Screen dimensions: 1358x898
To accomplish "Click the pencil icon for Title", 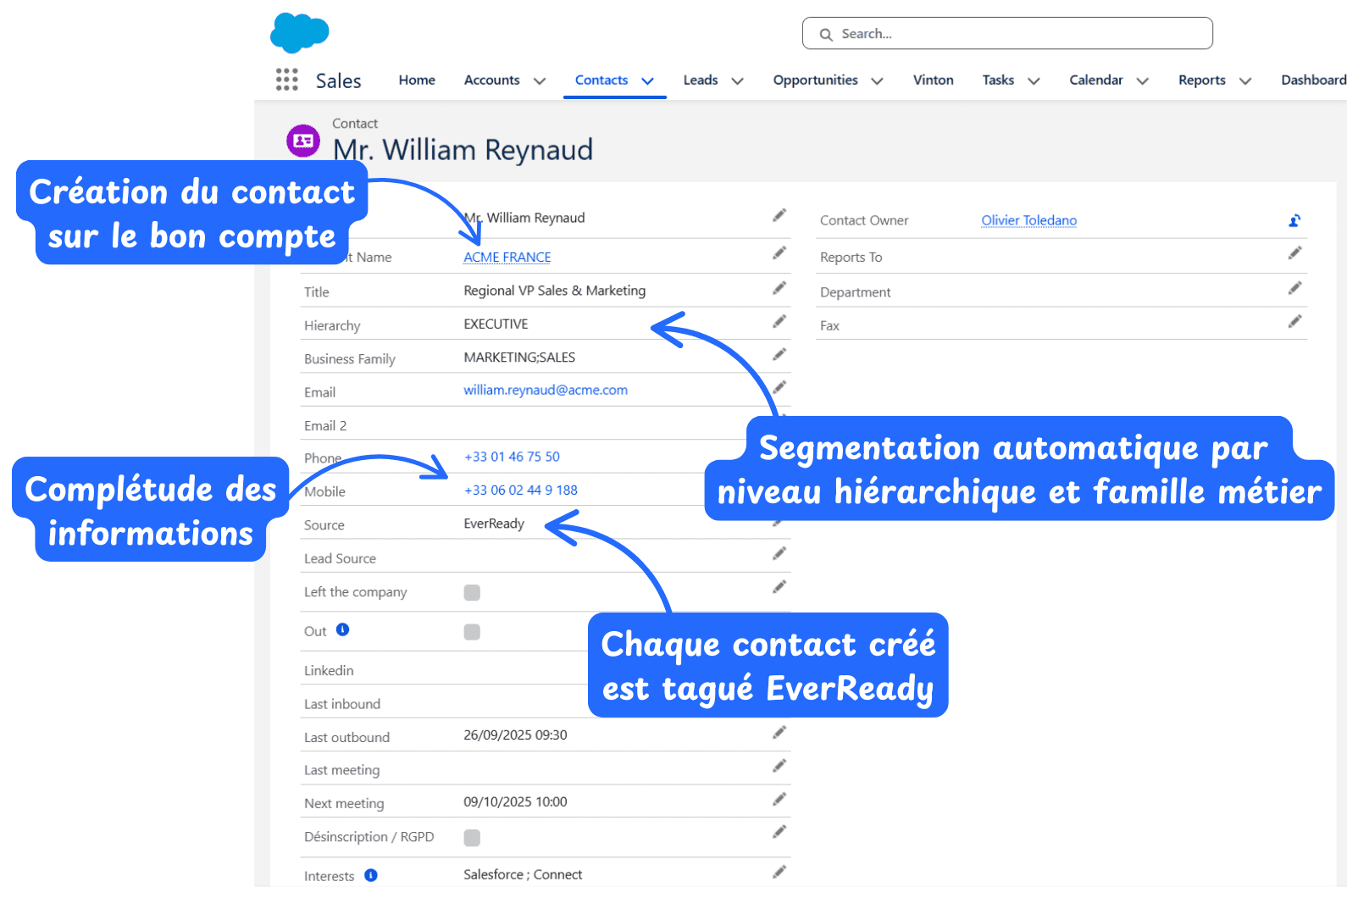I will [x=779, y=288].
